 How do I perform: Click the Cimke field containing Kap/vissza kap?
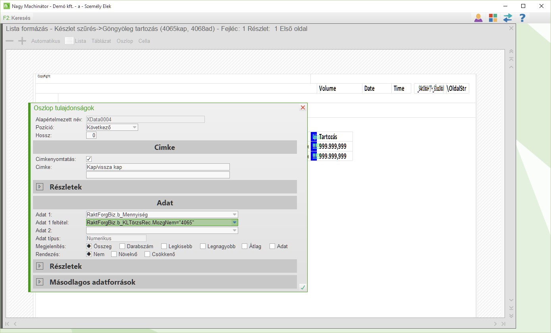pyautogui.click(x=158, y=167)
